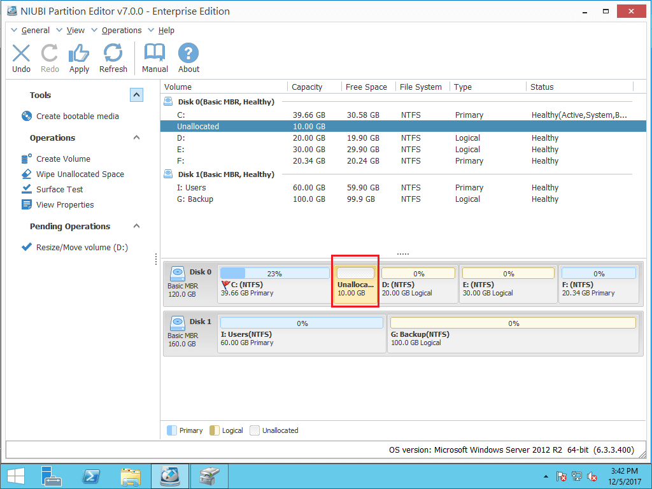Click the Redo toolbar icon
Screen dimensions: 652x489
click(50, 53)
